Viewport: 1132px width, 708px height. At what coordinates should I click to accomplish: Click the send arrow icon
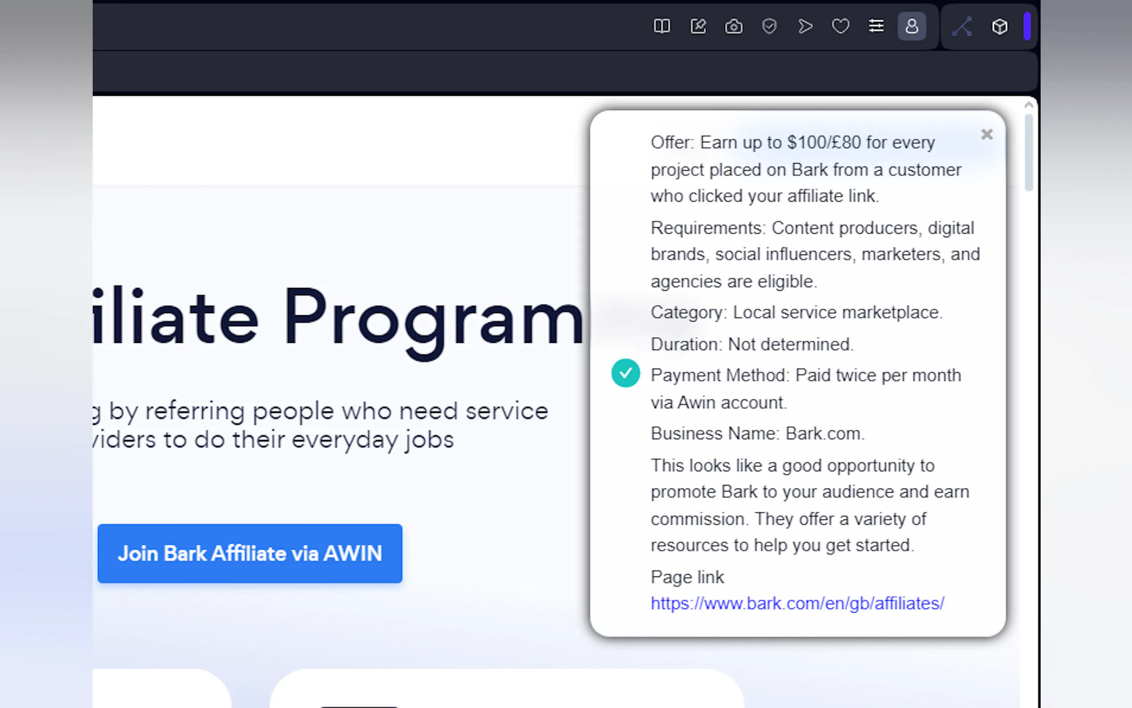[805, 26]
